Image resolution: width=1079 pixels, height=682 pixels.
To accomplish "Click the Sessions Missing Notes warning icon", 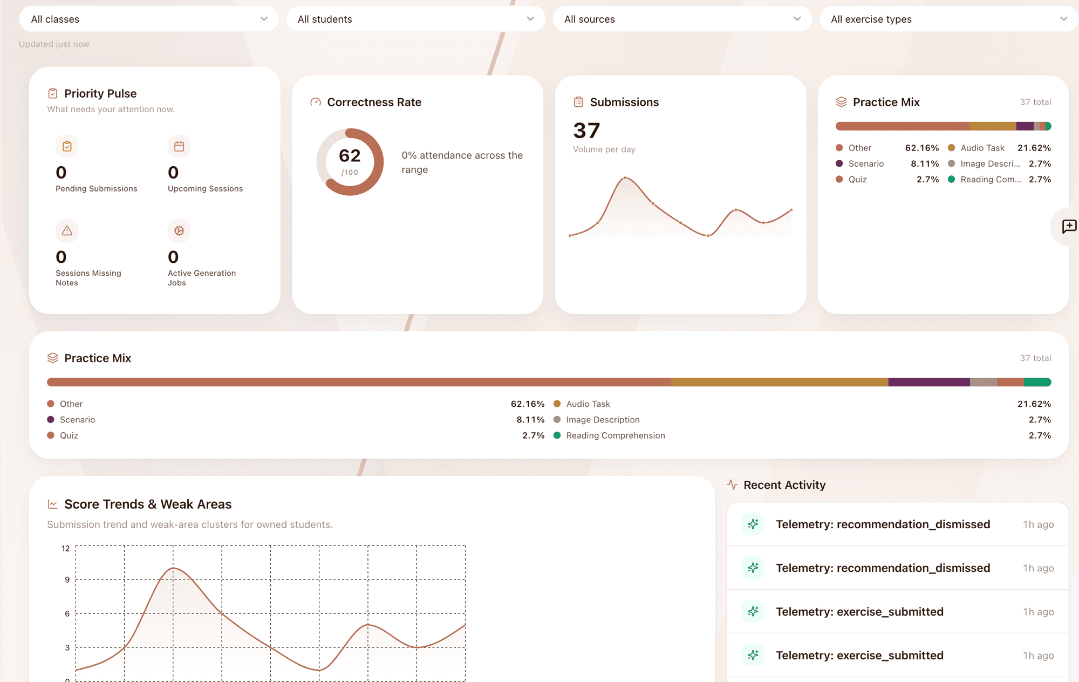I will [x=67, y=231].
